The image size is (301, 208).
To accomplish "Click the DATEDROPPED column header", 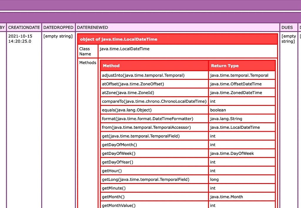I will coord(58,27).
